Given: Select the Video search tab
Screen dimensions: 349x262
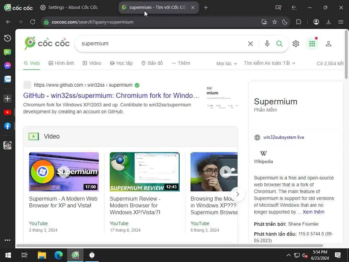Looking at the screenshot, I should click(x=92, y=63).
